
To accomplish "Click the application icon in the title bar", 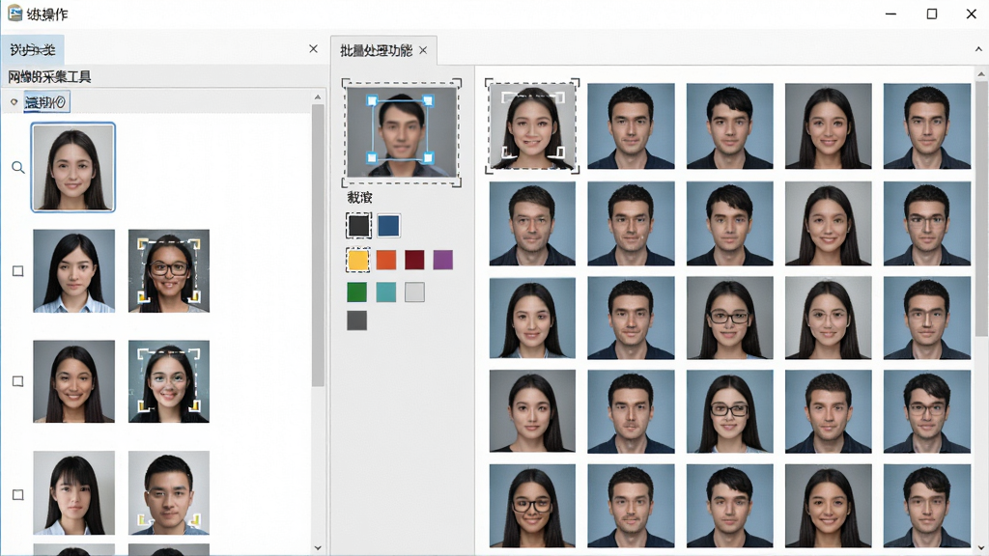I will coord(14,14).
